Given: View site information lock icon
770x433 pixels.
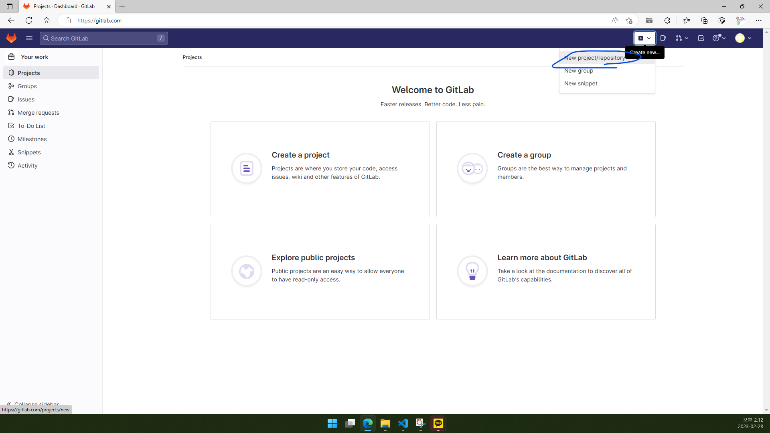Looking at the screenshot, I should point(68,20).
